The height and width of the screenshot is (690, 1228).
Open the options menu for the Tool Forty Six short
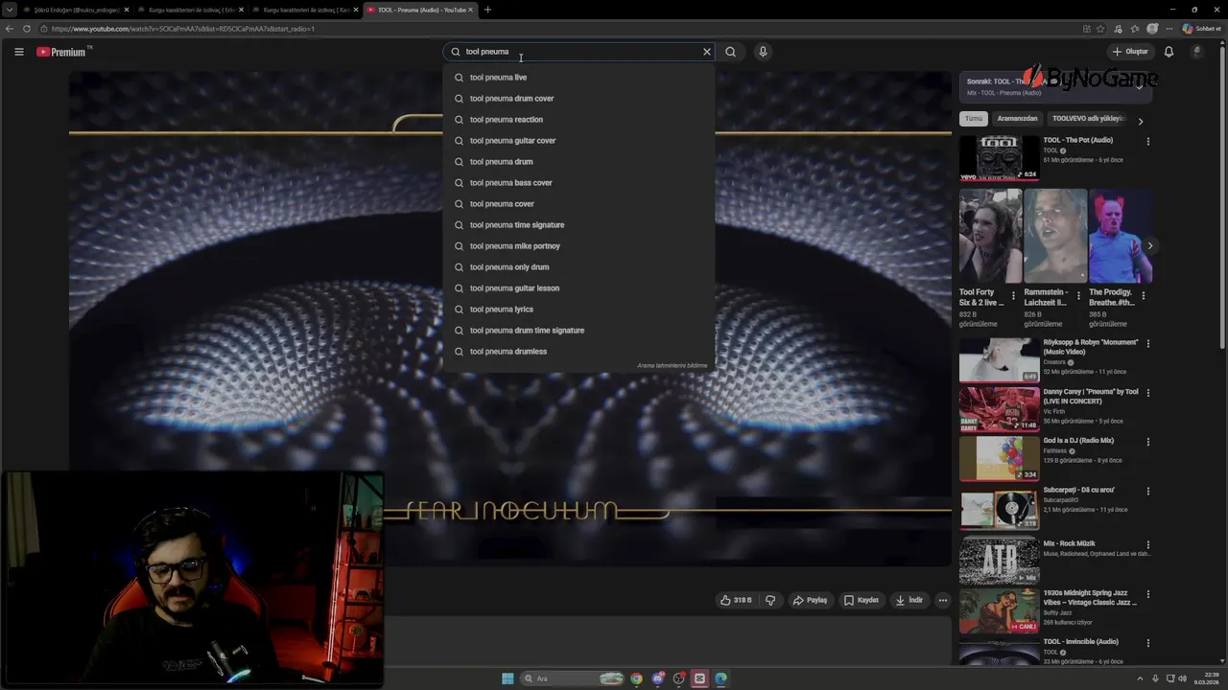[1013, 296]
